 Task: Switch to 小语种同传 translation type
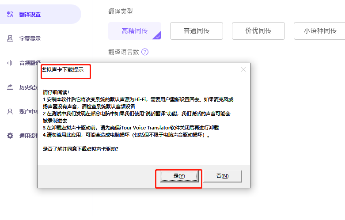point(319,31)
